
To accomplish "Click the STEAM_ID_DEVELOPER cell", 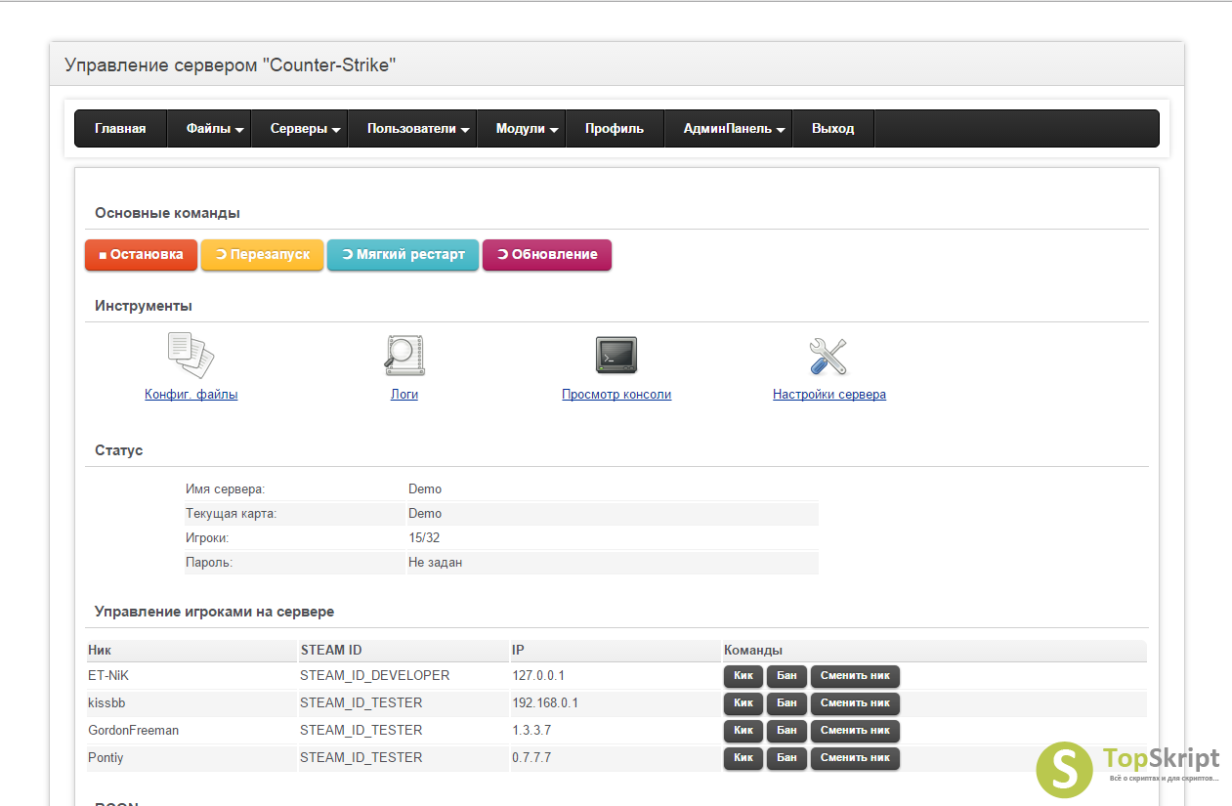I will click(x=375, y=676).
